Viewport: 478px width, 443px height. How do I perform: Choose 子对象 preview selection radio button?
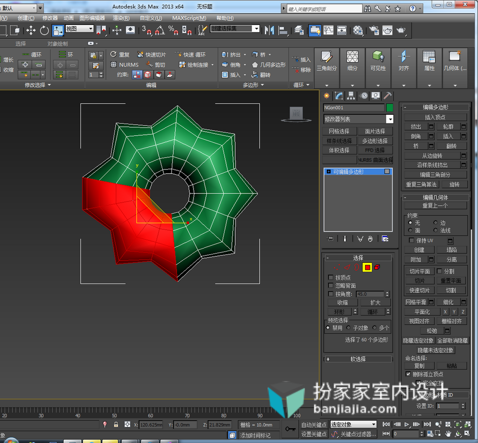tap(348, 327)
